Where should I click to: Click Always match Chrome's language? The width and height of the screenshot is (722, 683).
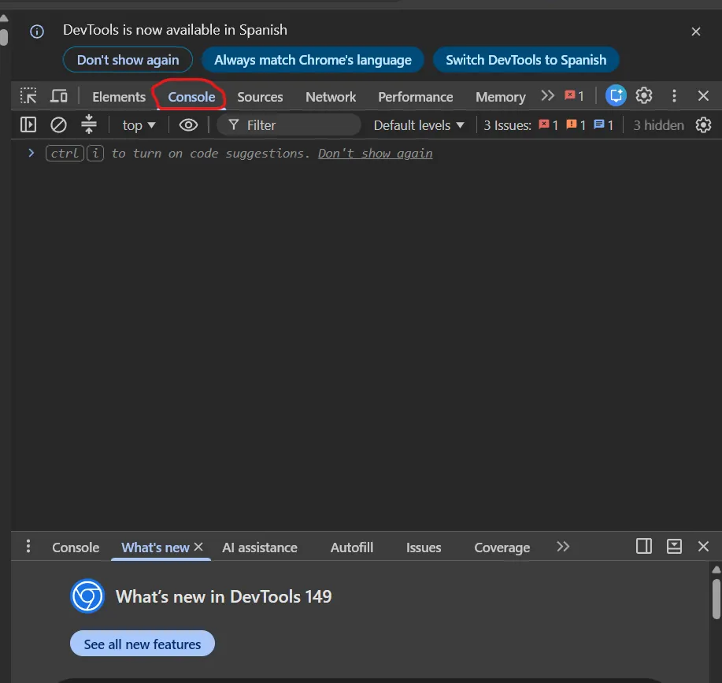coord(313,60)
